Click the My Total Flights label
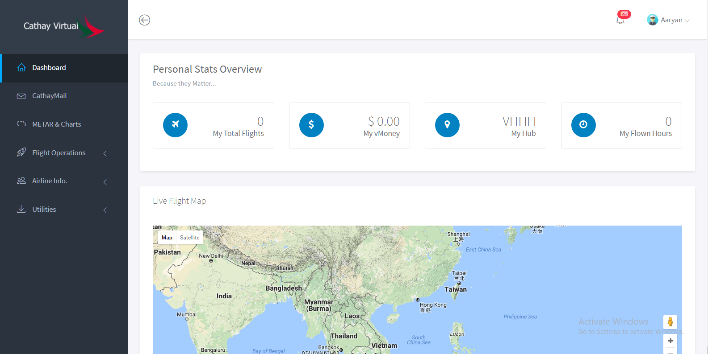The image size is (708, 354). (x=238, y=133)
